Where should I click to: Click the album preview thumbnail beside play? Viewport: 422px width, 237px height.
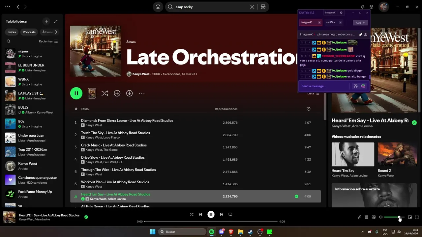pos(92,93)
